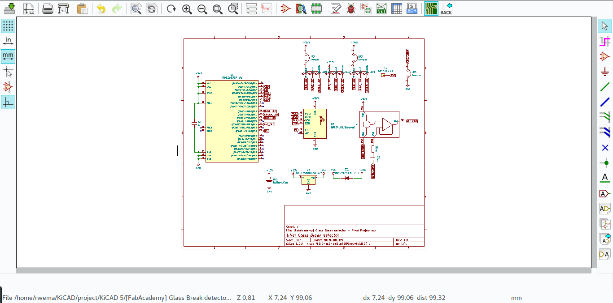Toggle display of hidden pins
Viewport: 613px width, 303px height.
pyautogui.click(x=8, y=86)
